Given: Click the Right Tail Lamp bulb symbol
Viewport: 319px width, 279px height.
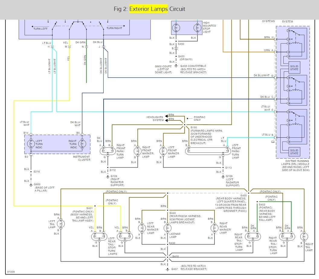Looking at the screenshot, I should pyautogui.click(x=304, y=236).
